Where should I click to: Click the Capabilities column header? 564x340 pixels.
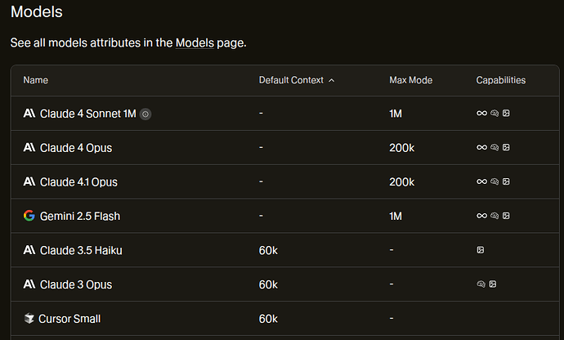tap(501, 80)
